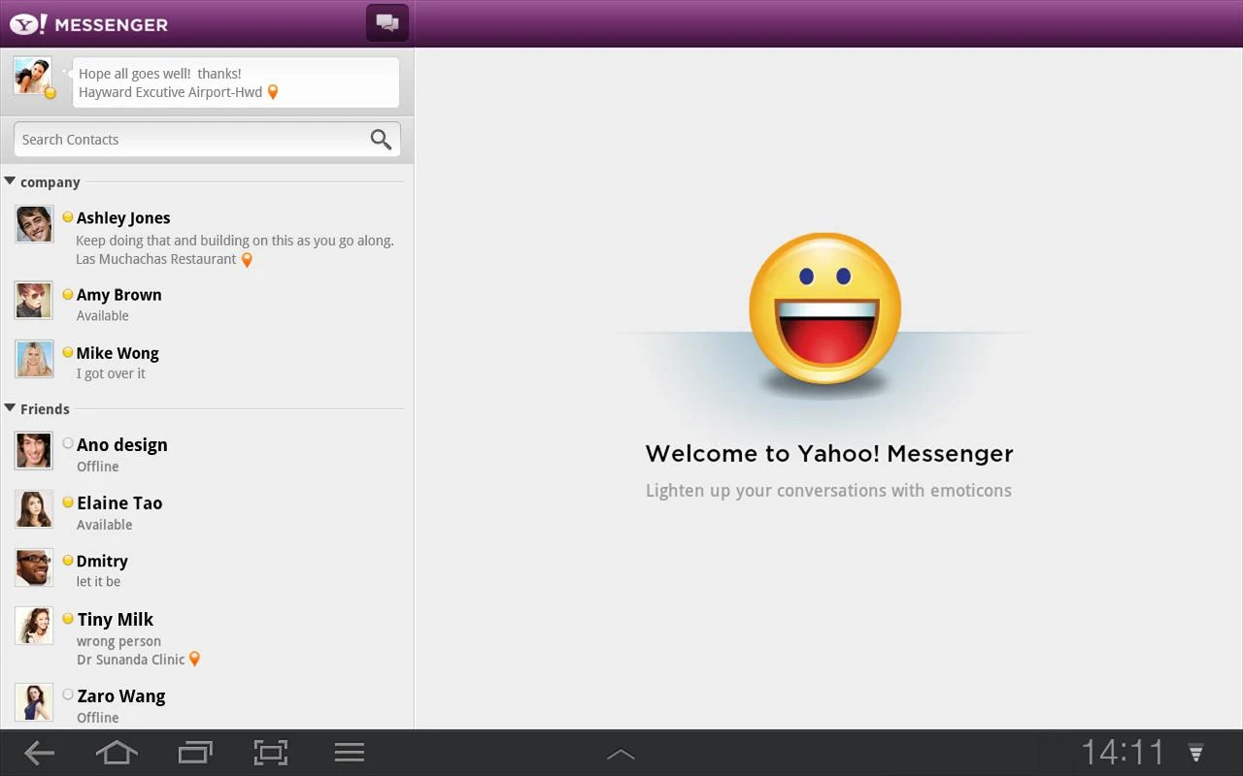Open the conversations icon in the purple header

[x=386, y=21]
